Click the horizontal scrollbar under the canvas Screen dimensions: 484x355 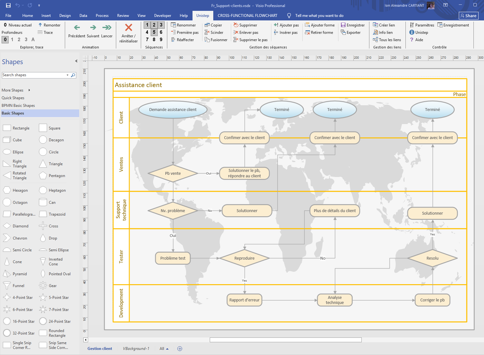[x=285, y=340]
